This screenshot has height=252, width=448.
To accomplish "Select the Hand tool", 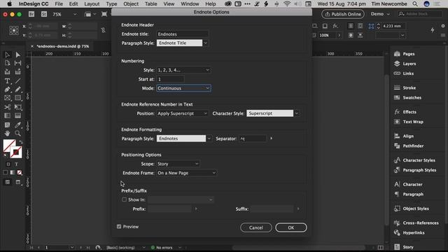I will (x=8, y=133).
